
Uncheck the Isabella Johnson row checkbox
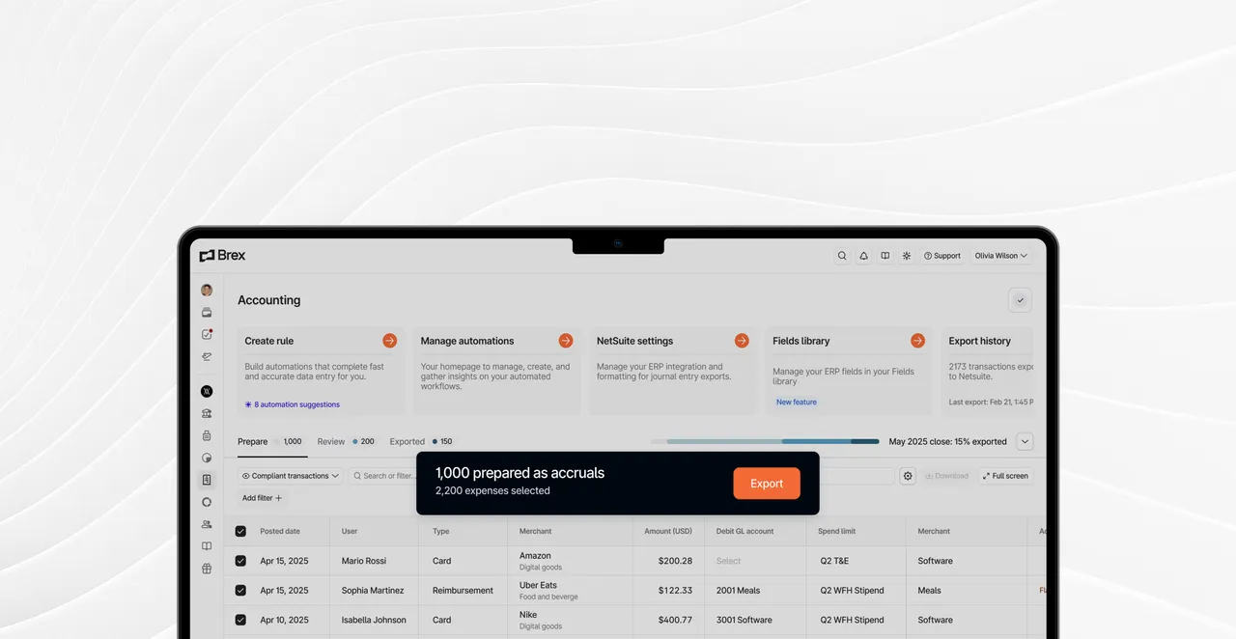click(240, 620)
